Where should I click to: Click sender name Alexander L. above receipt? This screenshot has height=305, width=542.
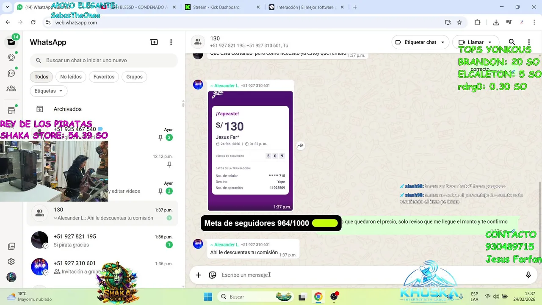click(225, 86)
